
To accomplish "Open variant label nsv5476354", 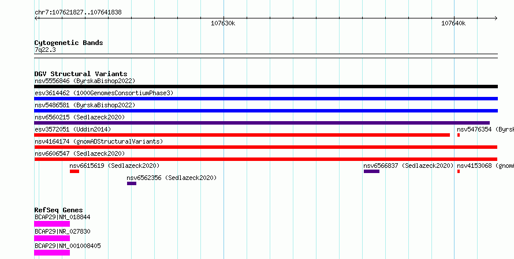I will pos(486,129).
